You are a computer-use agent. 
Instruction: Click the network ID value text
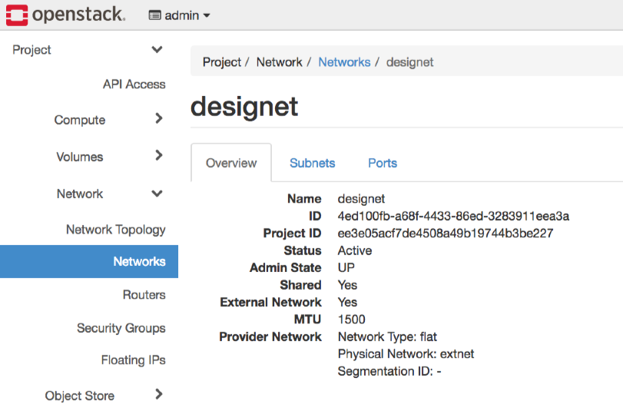click(x=453, y=216)
